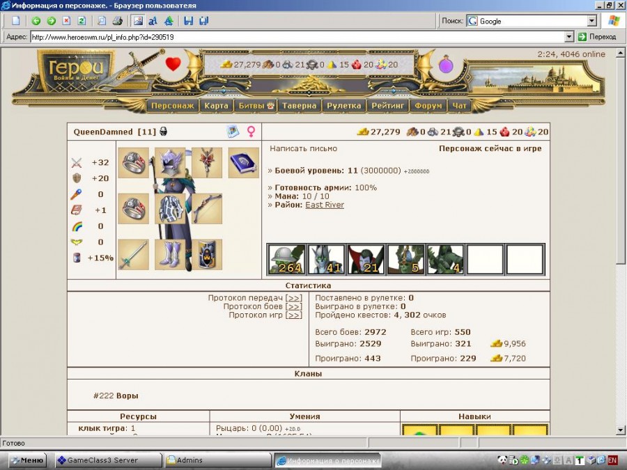Click army unit thumbnail with count 21

(366, 260)
